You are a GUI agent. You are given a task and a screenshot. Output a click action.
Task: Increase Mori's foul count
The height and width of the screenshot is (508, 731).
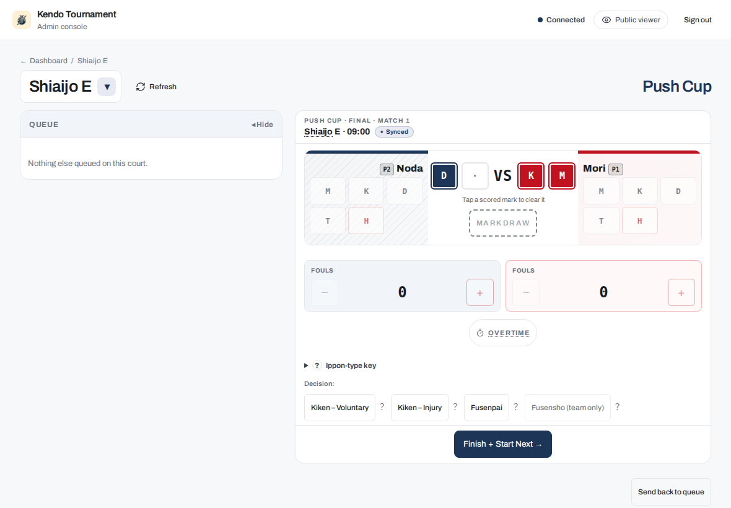[681, 292]
